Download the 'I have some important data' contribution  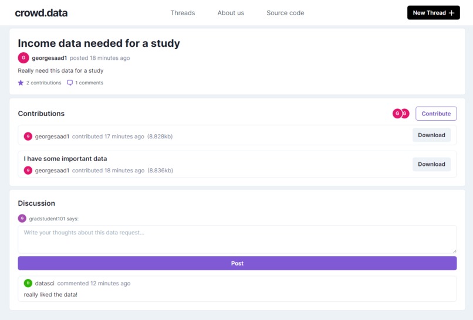(431, 164)
